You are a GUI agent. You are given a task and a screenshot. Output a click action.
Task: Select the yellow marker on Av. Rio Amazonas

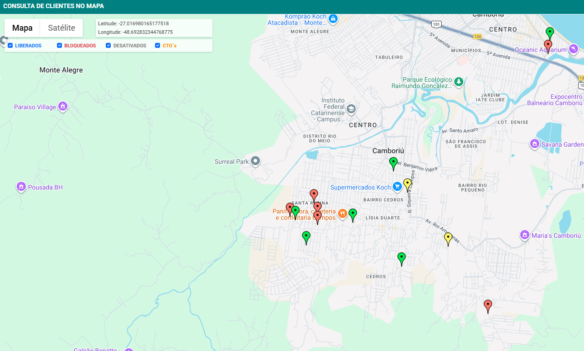448,237
